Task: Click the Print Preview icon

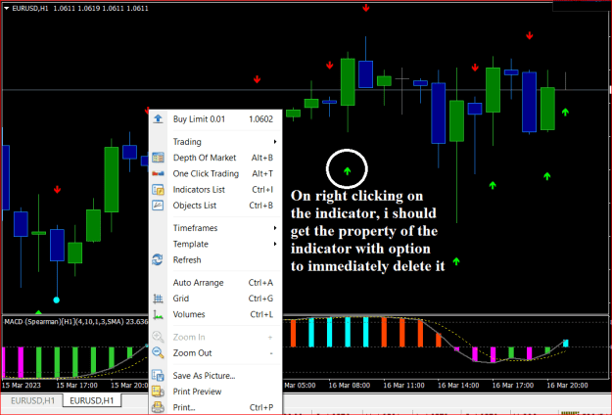Action: tap(158, 392)
